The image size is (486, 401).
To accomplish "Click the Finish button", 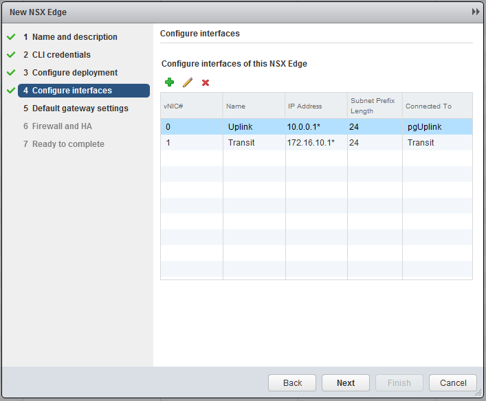I will 399,383.
